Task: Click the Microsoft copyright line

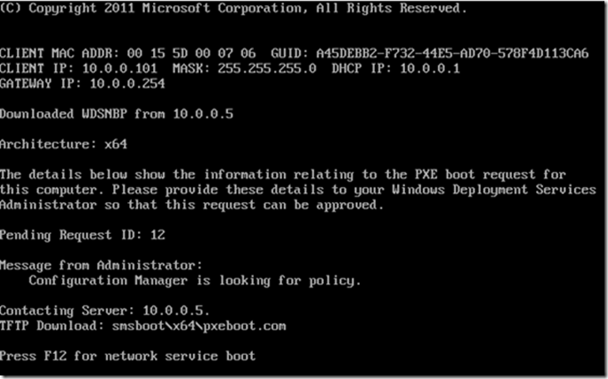Action: point(233,8)
